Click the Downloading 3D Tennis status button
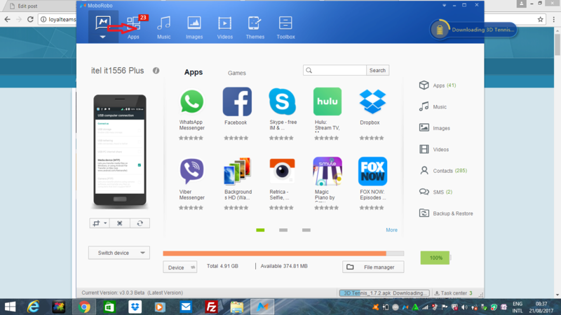This screenshot has width=561, height=315. click(x=474, y=29)
